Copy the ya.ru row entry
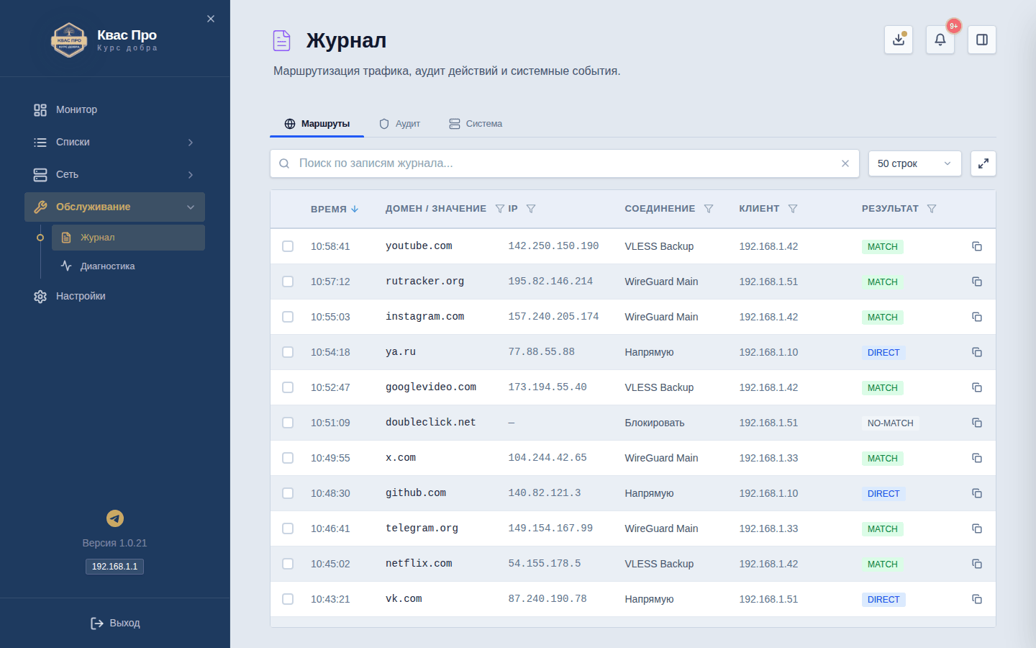 point(977,352)
